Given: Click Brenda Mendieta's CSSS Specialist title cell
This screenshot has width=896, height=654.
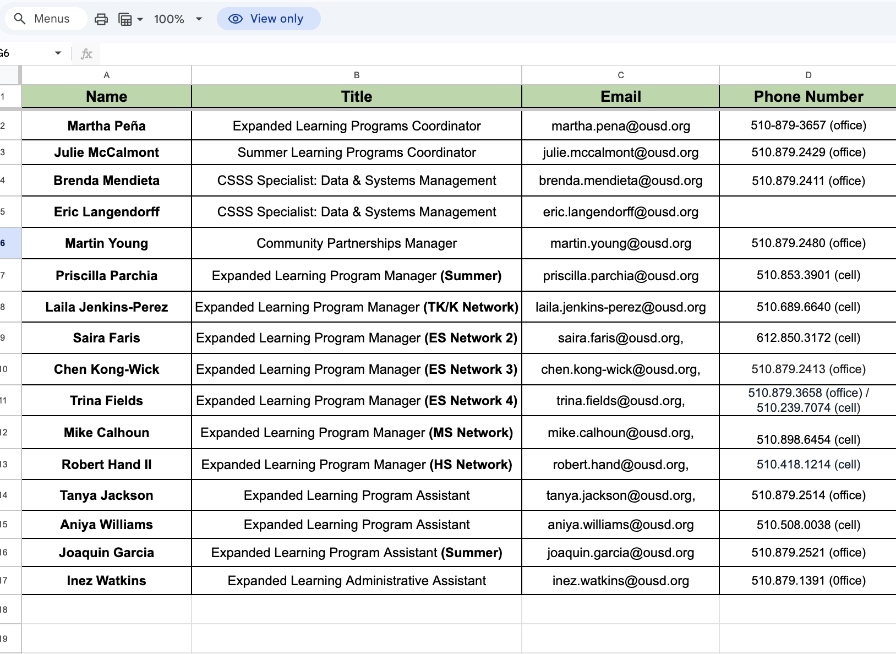Looking at the screenshot, I should 357,181.
